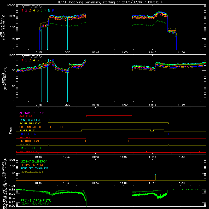Click green detector 6 in rear segments legend
The width and height of the screenshot is (209, 209).
point(42,60)
